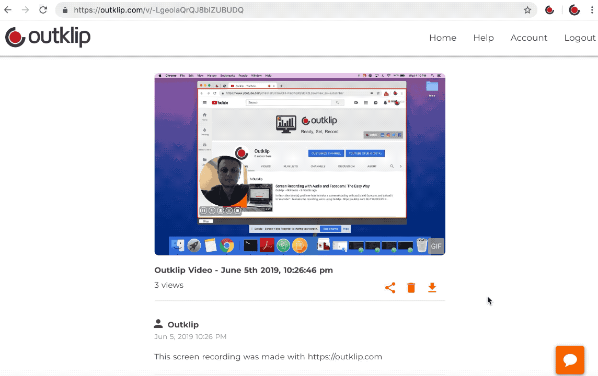598x376 pixels.
Task: Reload the current page
Action: tap(43, 10)
